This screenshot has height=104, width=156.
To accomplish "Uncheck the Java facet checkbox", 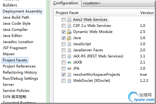I will point(63,38).
